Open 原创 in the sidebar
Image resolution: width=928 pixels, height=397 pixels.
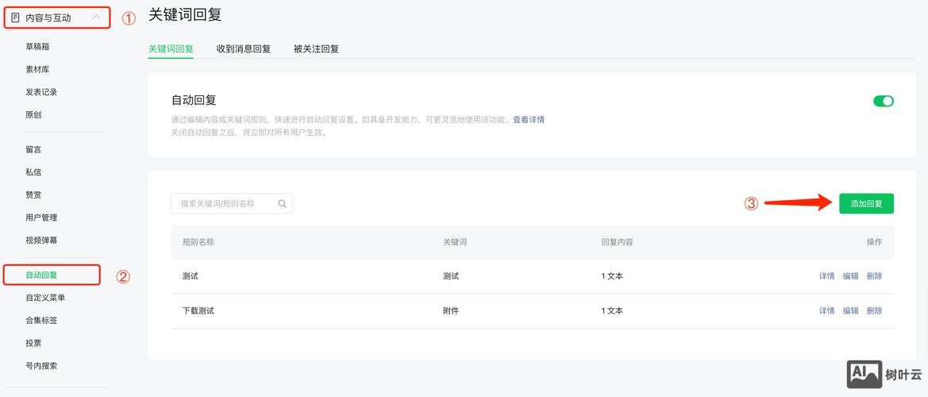[33, 115]
